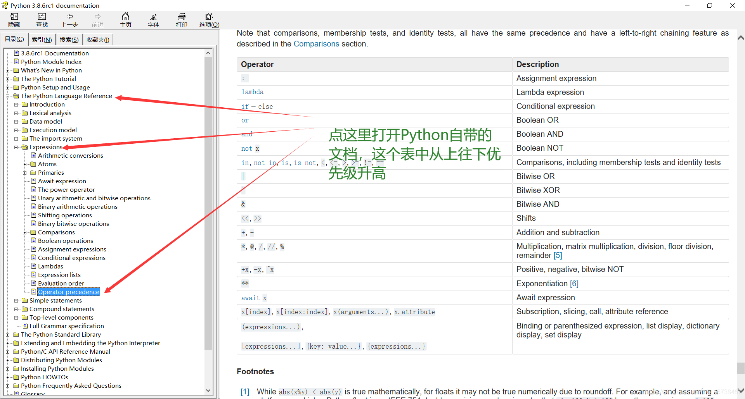The height and width of the screenshot is (399, 745).
Task: Expand the Lexical analysis node
Action: [x=16, y=113]
